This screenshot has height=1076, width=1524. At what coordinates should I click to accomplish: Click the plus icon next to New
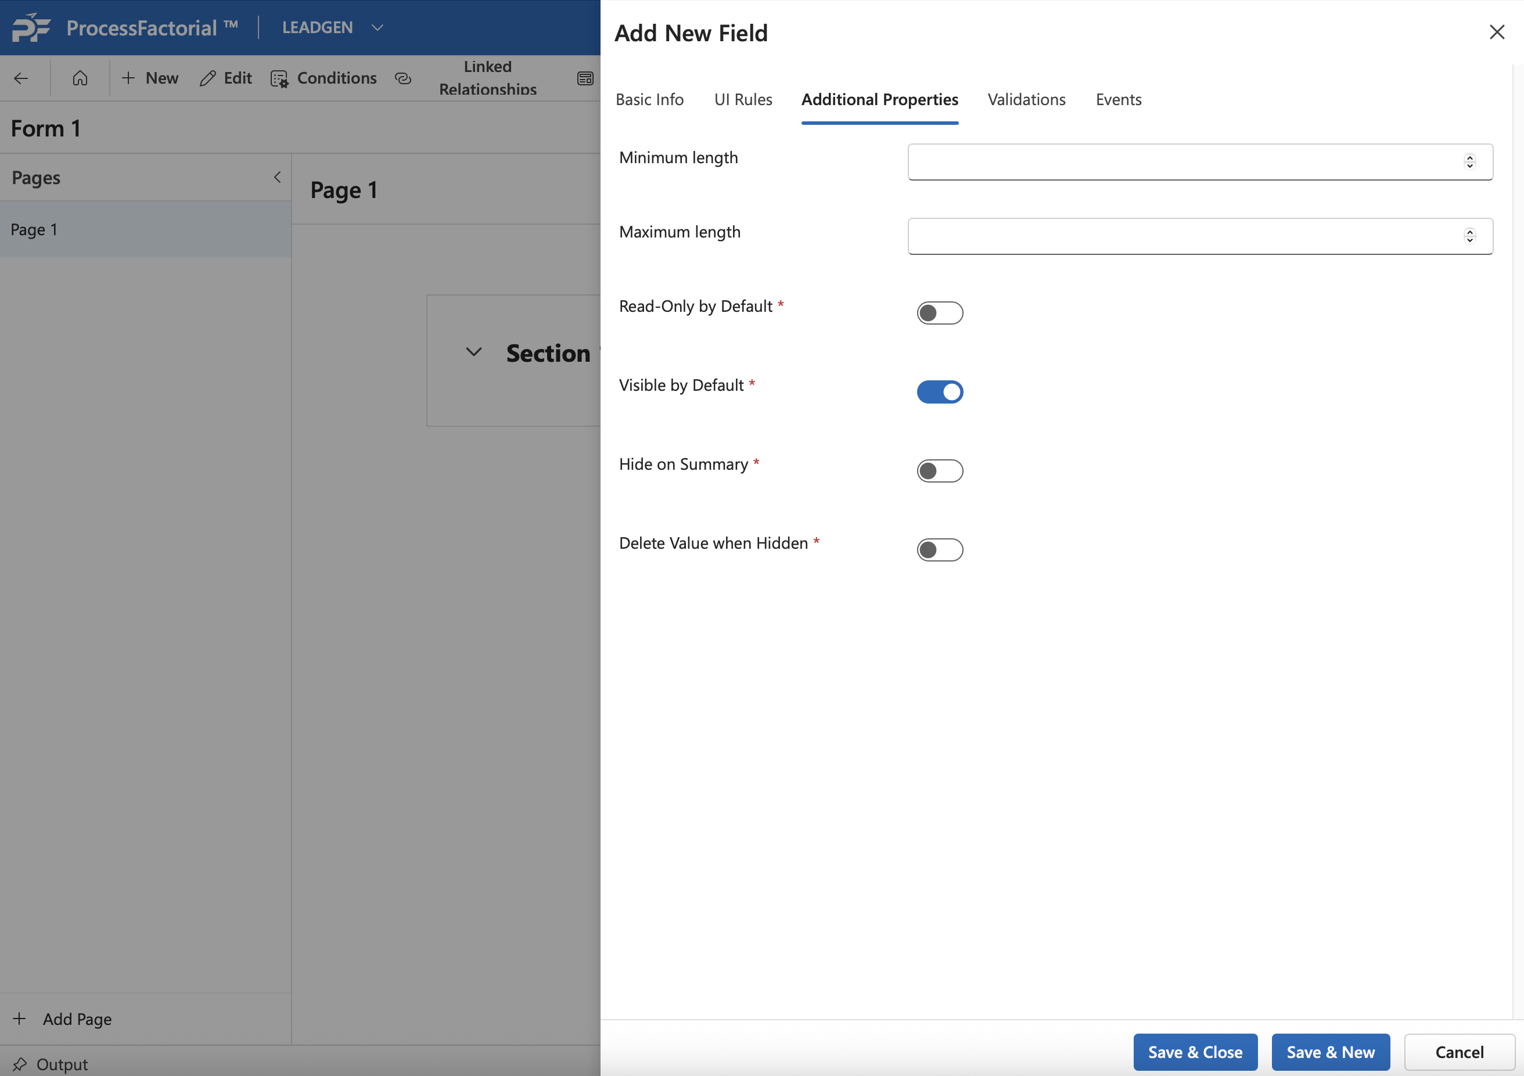click(x=128, y=78)
